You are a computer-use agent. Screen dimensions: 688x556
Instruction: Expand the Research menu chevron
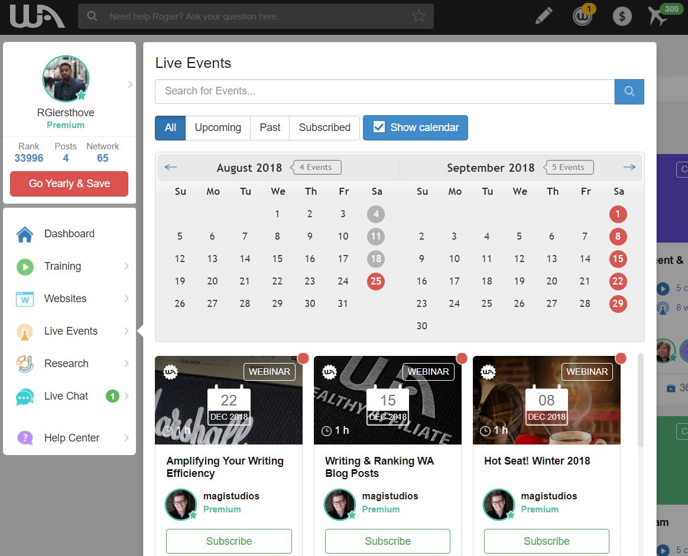pyautogui.click(x=126, y=363)
